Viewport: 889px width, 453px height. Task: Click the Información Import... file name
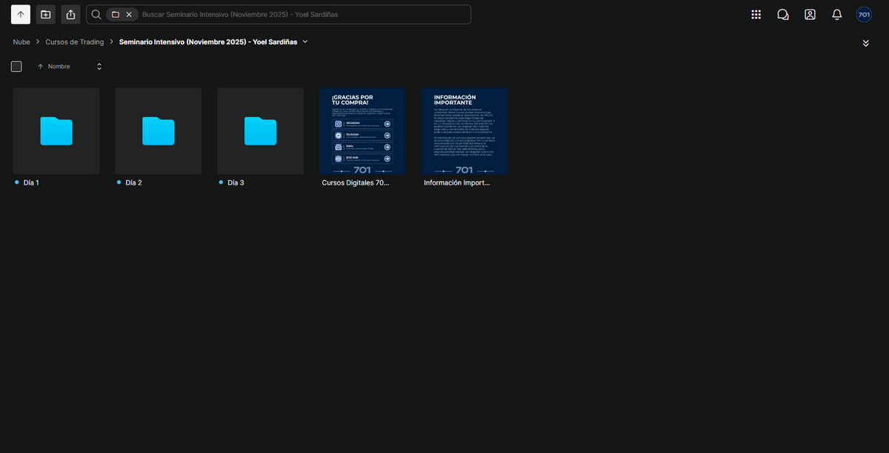pos(456,182)
